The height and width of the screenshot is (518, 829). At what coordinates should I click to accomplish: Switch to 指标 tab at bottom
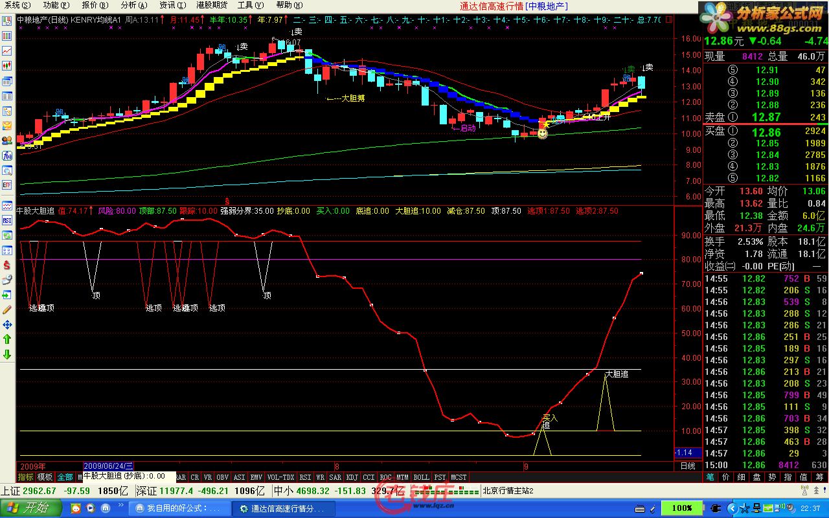pyautogui.click(x=25, y=477)
